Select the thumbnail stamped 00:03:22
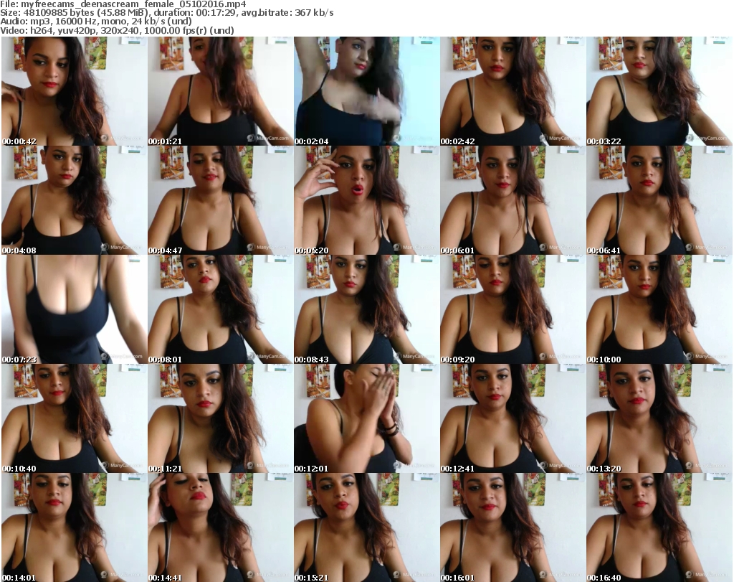Screen dimensions: 734x582 click(x=659, y=91)
